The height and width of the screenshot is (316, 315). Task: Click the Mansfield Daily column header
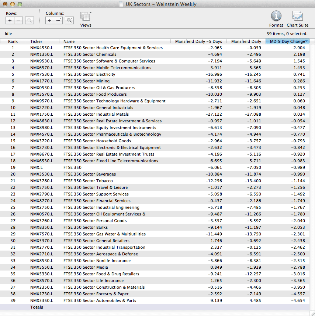pyautogui.click(x=246, y=41)
